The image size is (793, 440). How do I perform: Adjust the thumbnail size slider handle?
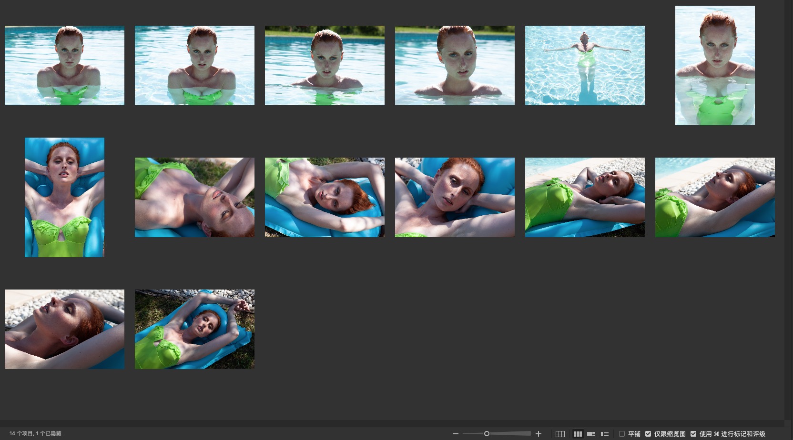coord(487,434)
